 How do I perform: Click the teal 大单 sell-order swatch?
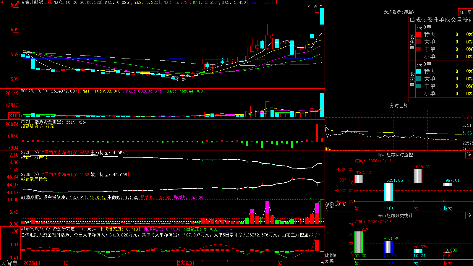coord(419,79)
